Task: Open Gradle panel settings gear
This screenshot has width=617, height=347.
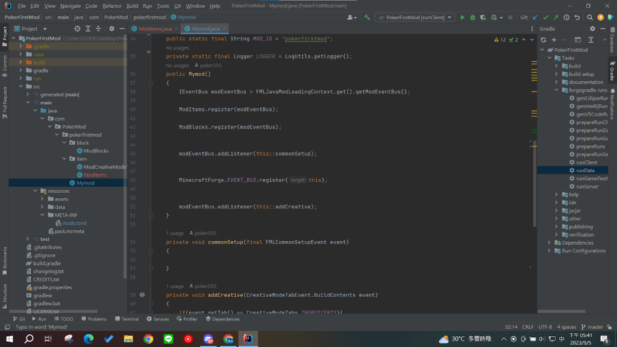Action: tap(592, 29)
